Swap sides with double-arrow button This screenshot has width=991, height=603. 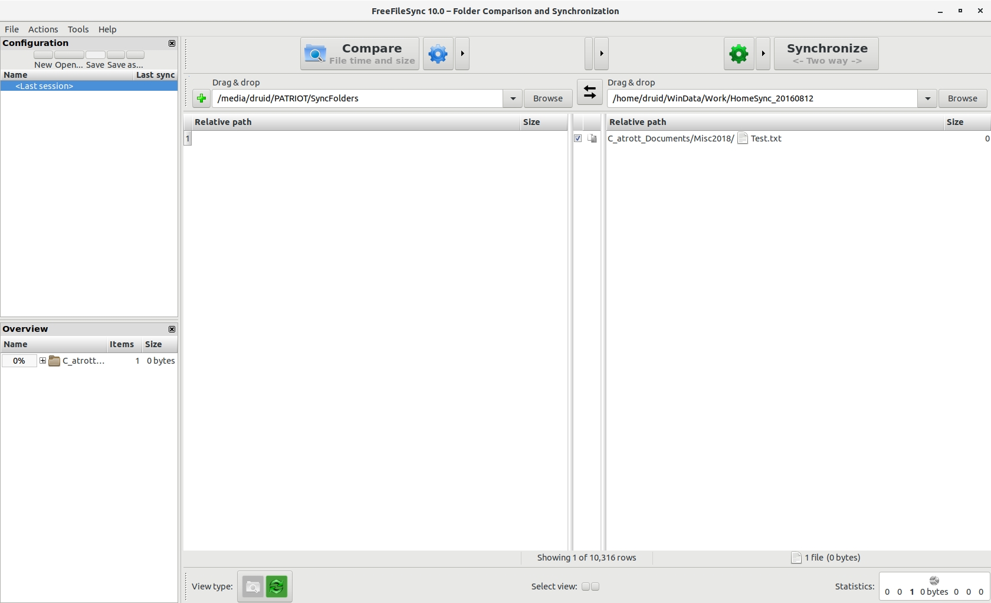[x=589, y=93]
